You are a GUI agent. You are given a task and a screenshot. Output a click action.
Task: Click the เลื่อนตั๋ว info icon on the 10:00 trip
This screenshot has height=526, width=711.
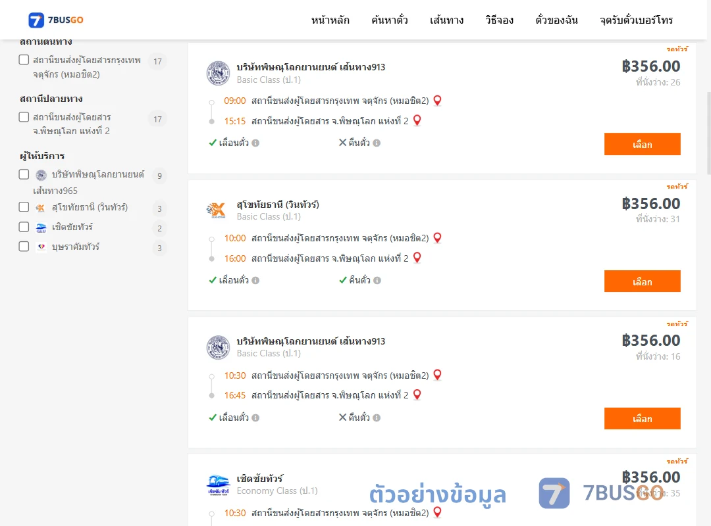click(x=255, y=281)
